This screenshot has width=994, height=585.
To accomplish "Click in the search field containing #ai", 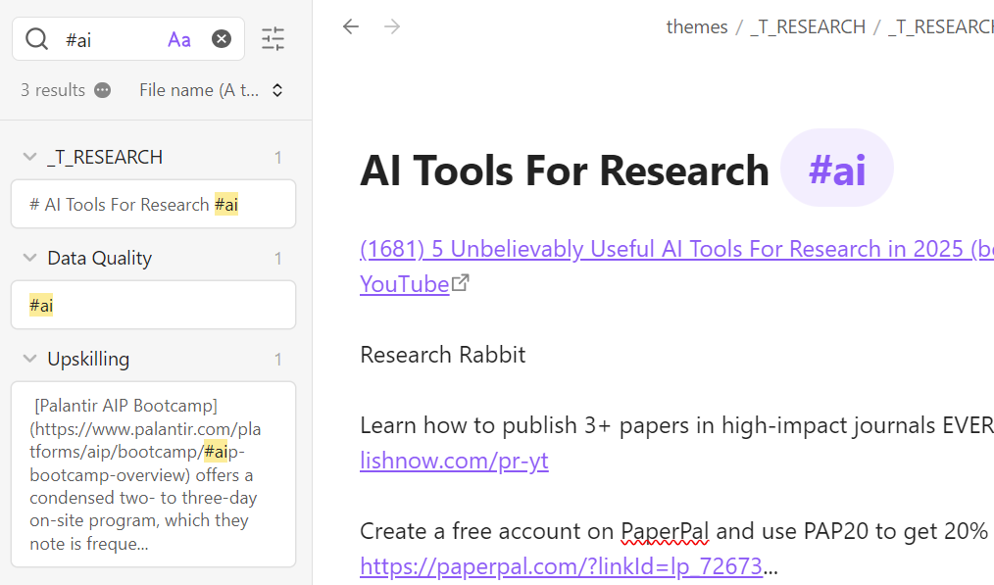I will [x=108, y=39].
